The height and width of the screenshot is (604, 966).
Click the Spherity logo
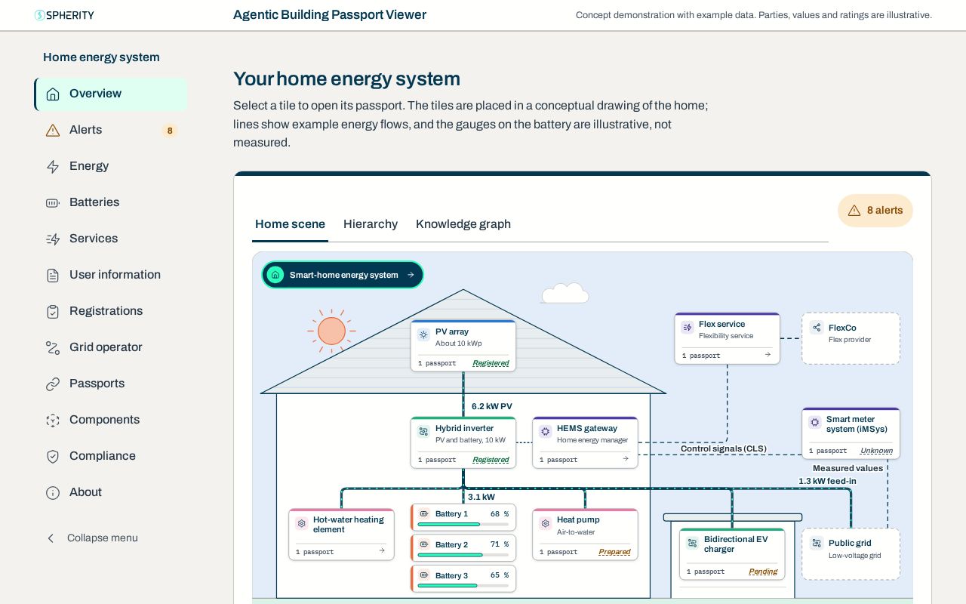64,15
